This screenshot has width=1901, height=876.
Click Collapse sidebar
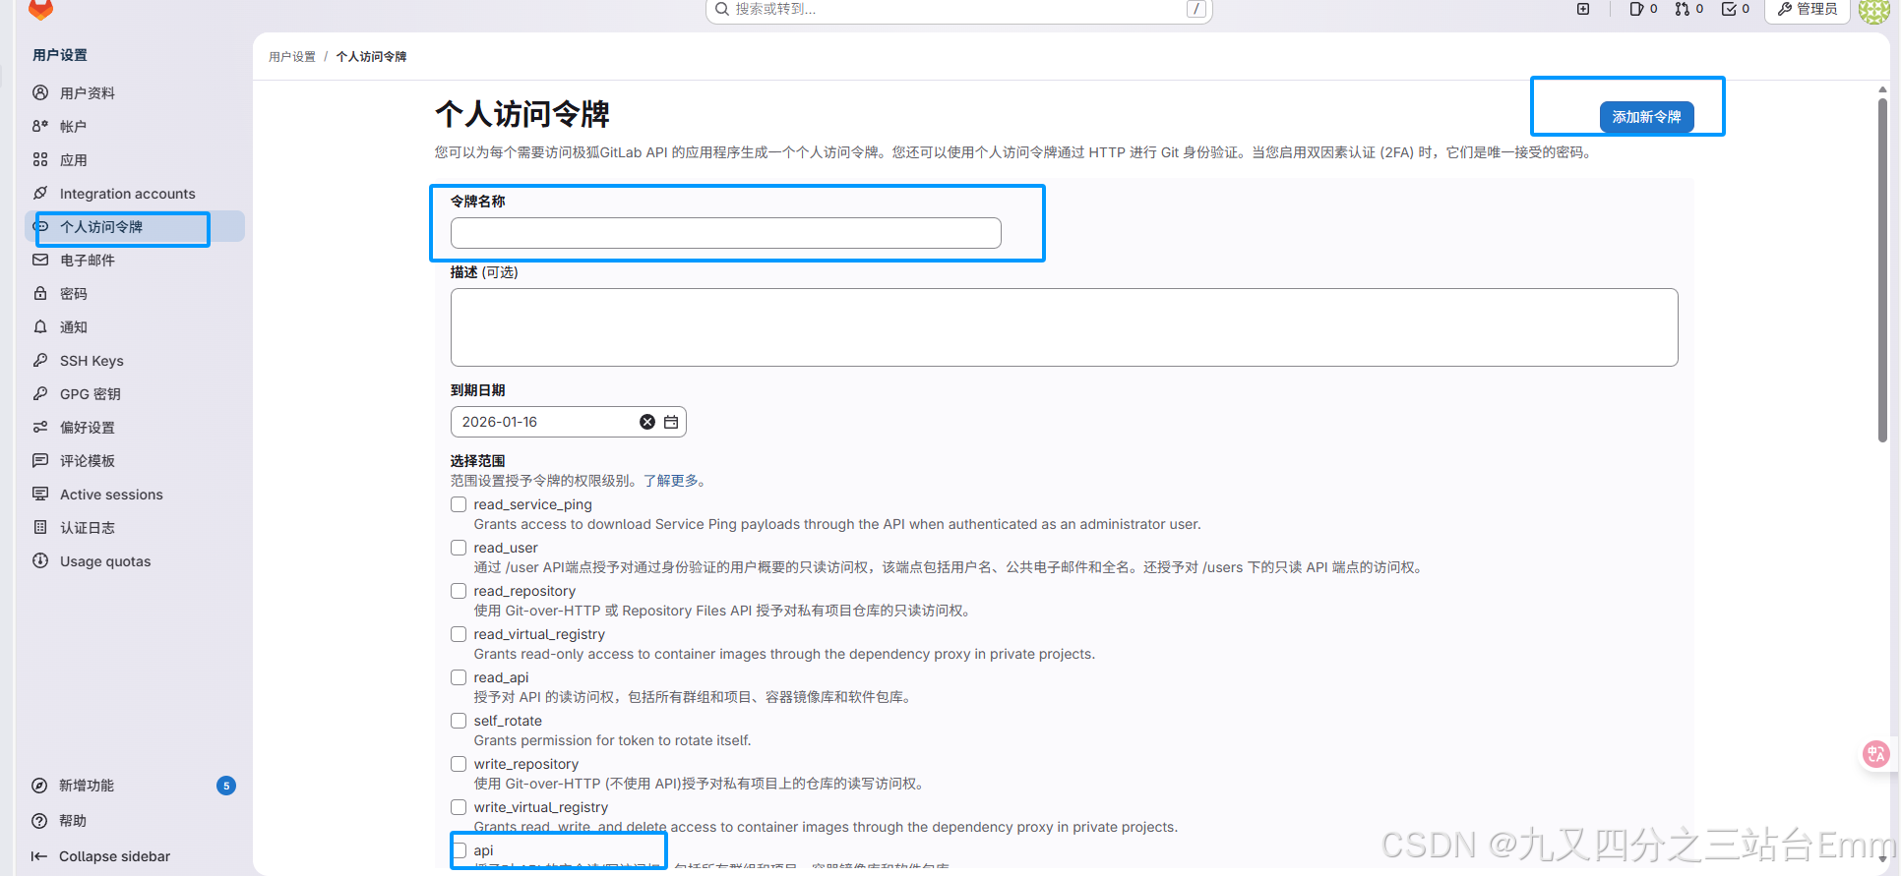[101, 856]
